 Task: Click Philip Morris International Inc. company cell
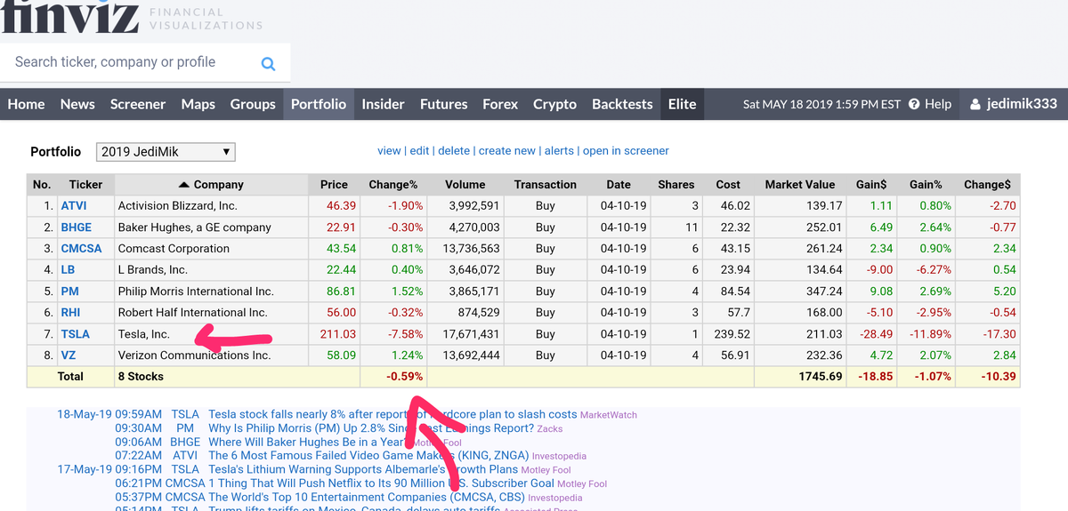click(213, 291)
